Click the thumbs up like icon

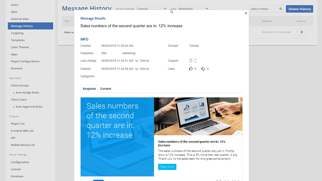click(191, 69)
